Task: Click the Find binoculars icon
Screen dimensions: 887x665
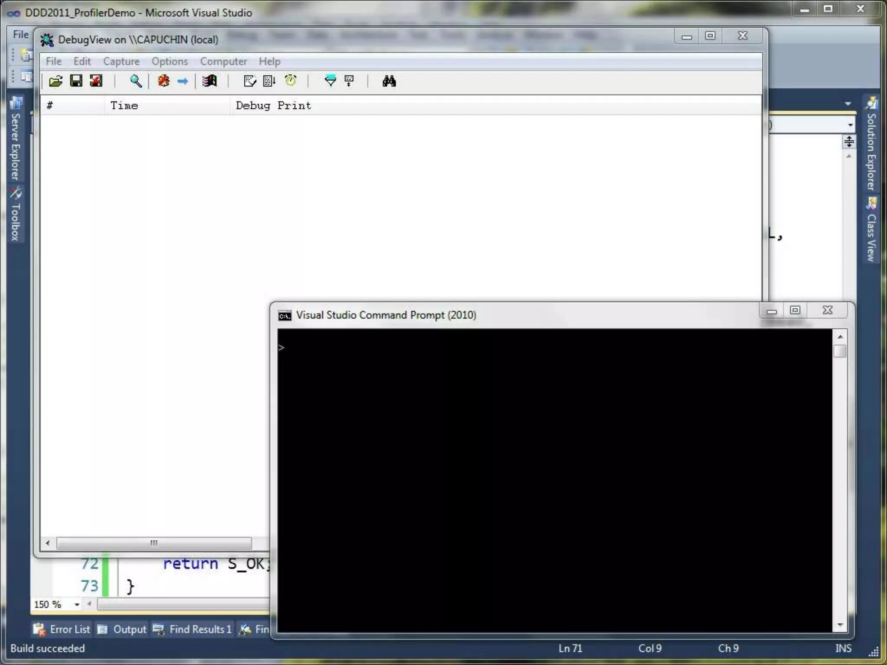Action: click(388, 81)
